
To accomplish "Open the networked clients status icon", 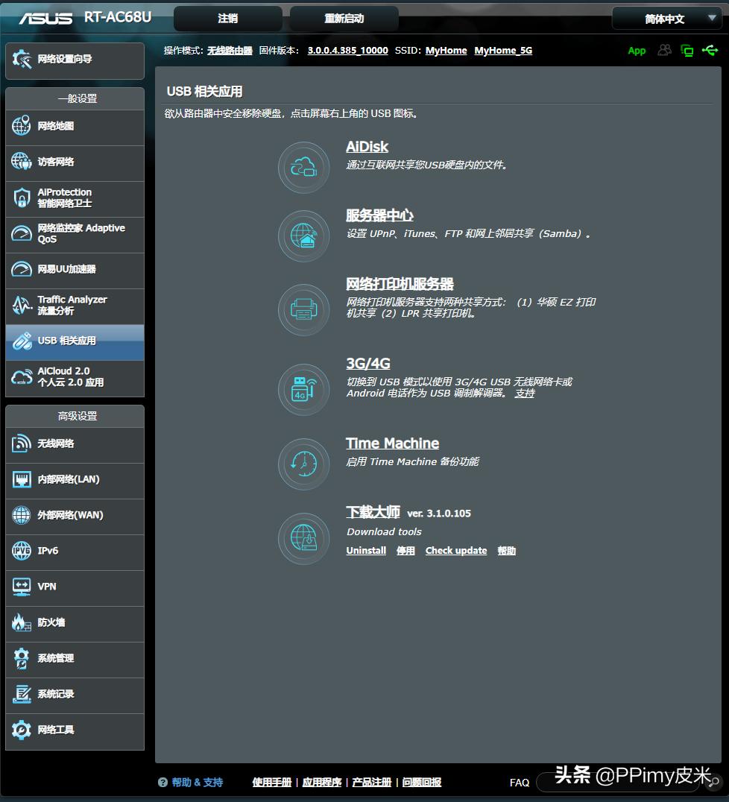I will pyautogui.click(x=687, y=50).
